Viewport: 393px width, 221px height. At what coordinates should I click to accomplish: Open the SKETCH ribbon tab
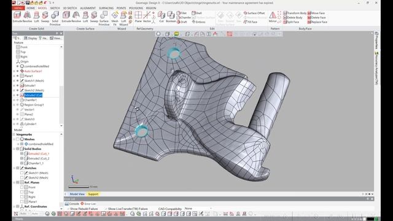pos(55,8)
